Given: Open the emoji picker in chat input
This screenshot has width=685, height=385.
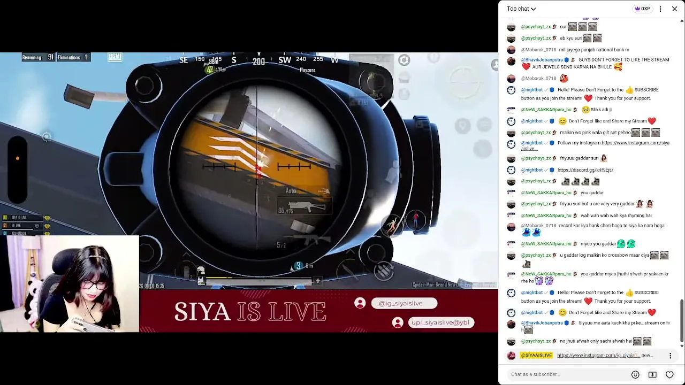Looking at the screenshot, I should pyautogui.click(x=635, y=374).
